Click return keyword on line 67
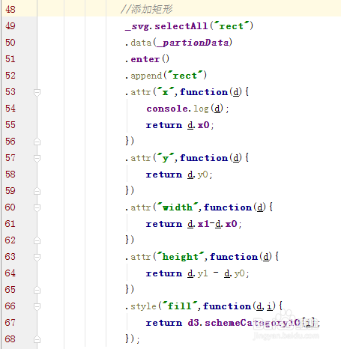This screenshot has height=349, width=341. click(164, 323)
